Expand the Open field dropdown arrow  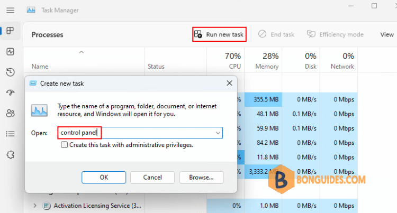[x=218, y=133]
